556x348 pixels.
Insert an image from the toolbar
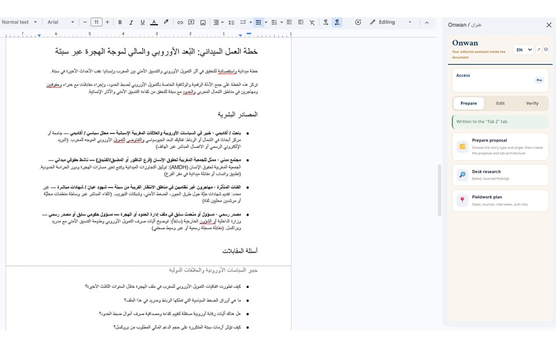(203, 22)
